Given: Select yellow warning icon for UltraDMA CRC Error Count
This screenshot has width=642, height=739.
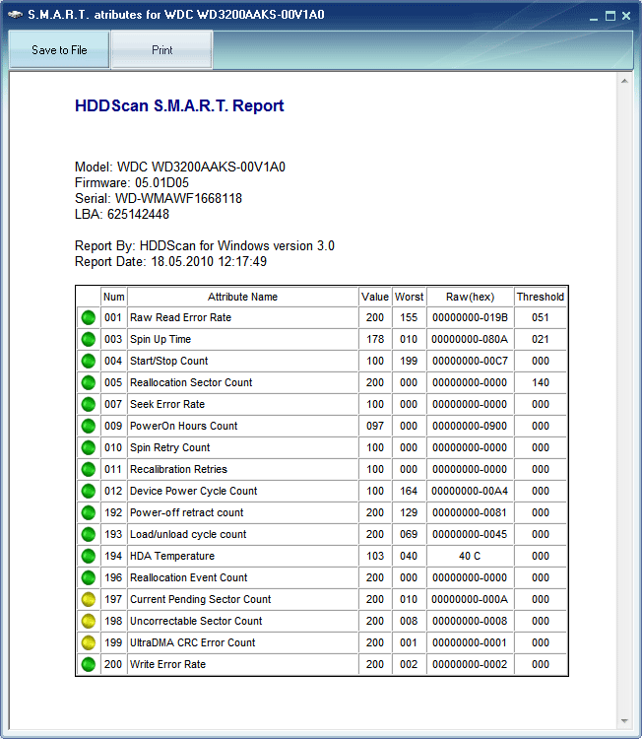Looking at the screenshot, I should (x=88, y=642).
